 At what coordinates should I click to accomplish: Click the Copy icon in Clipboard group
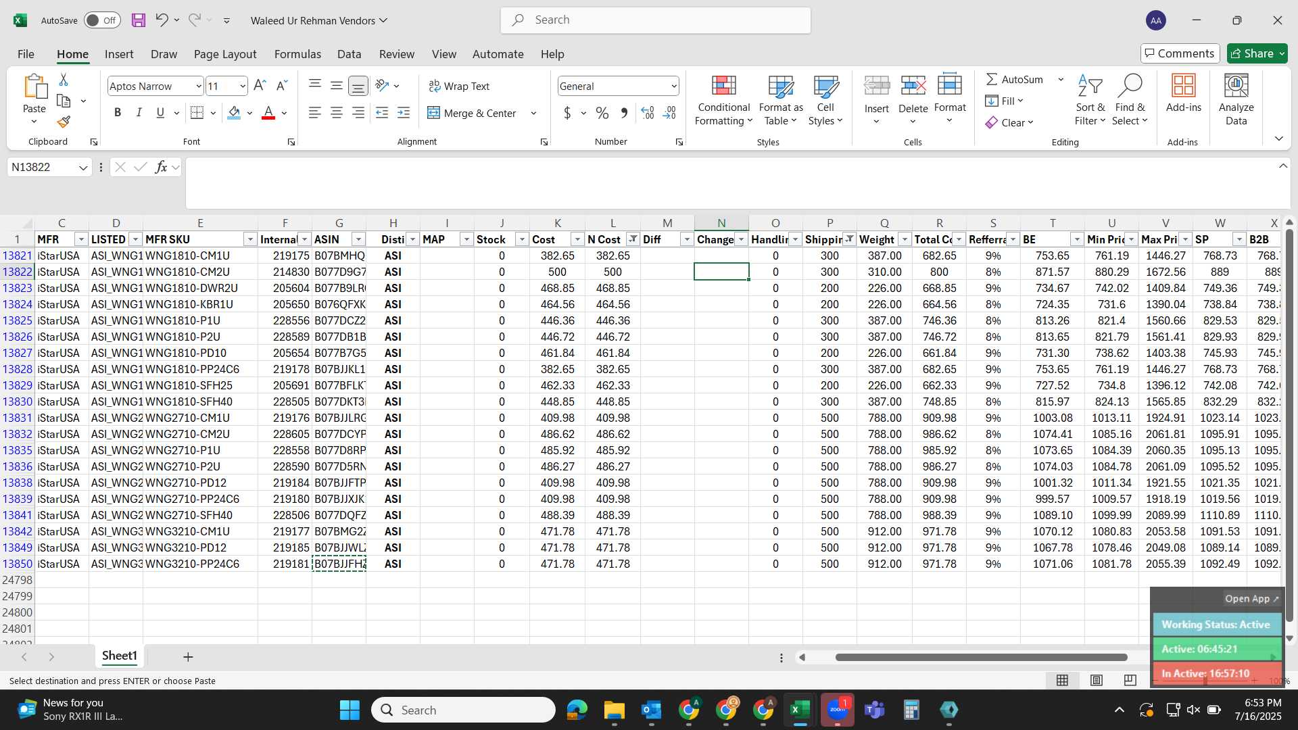tap(64, 101)
